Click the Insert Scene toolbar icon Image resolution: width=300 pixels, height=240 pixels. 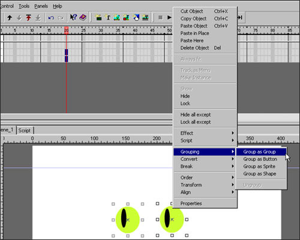(98, 17)
